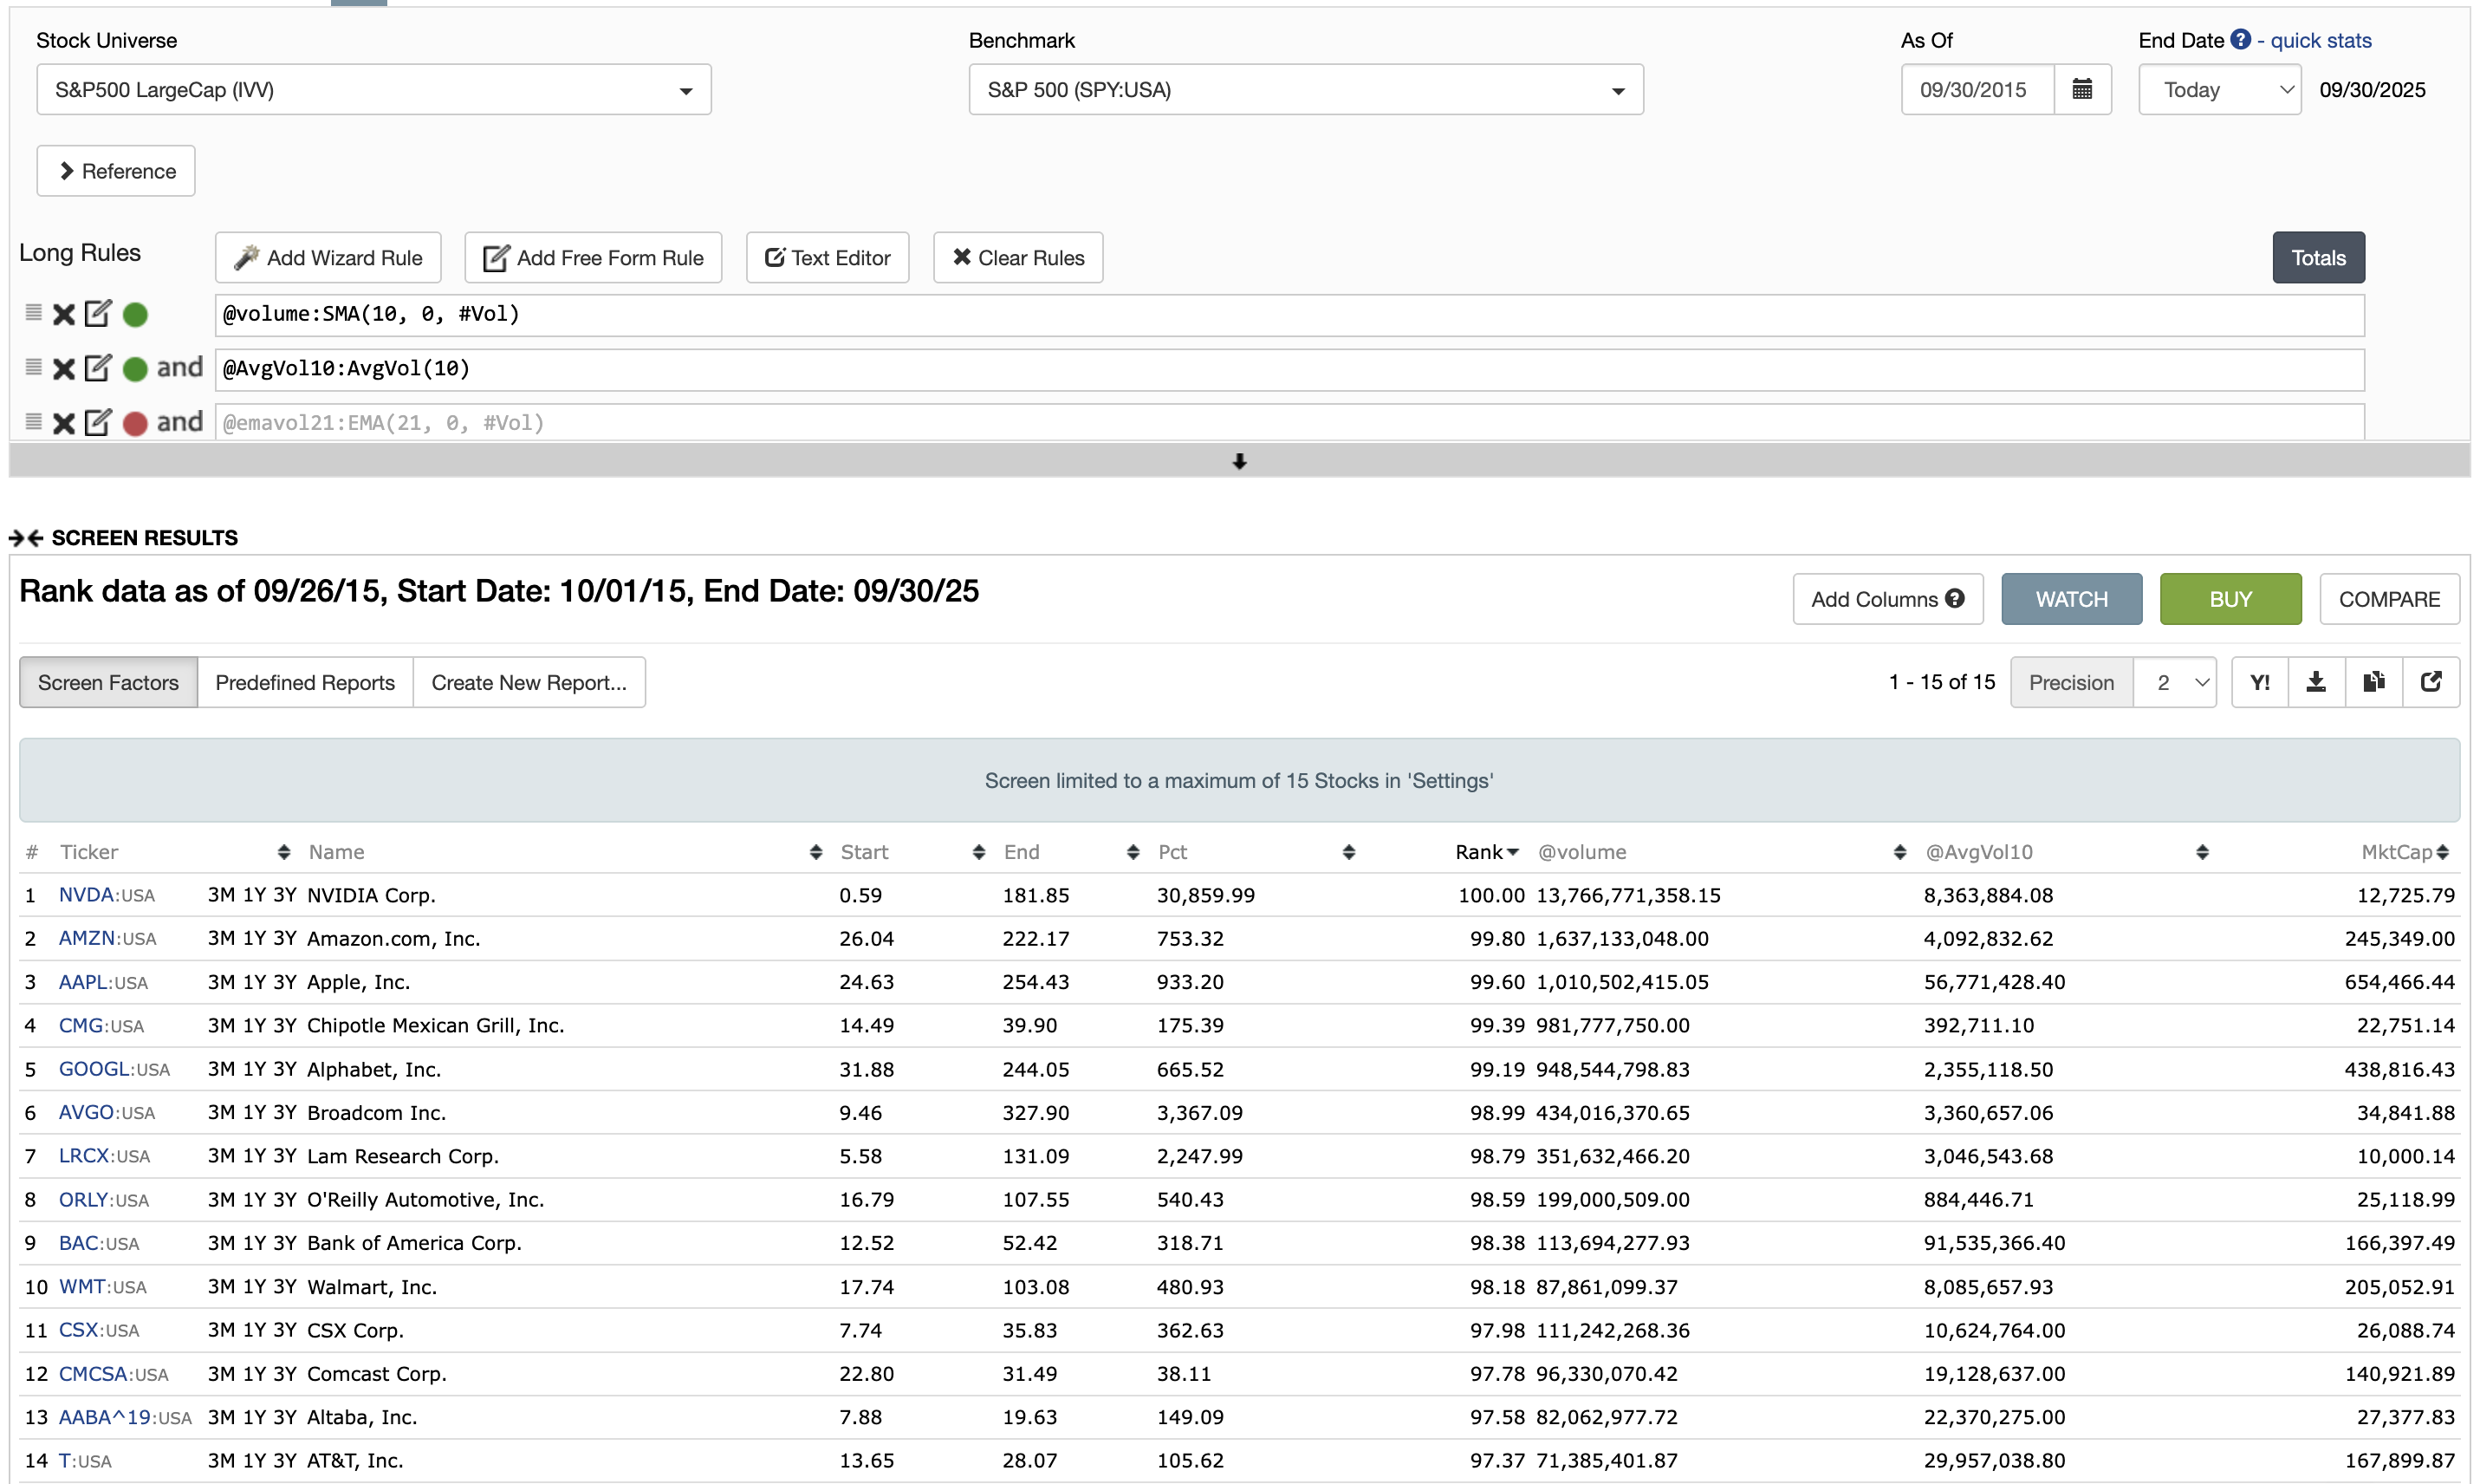
Task: Enable the red-dot @emavol21 rule
Action: tap(135, 423)
